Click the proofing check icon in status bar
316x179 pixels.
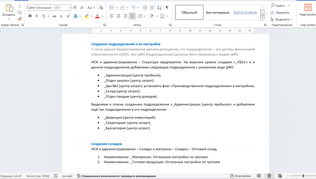(56, 176)
